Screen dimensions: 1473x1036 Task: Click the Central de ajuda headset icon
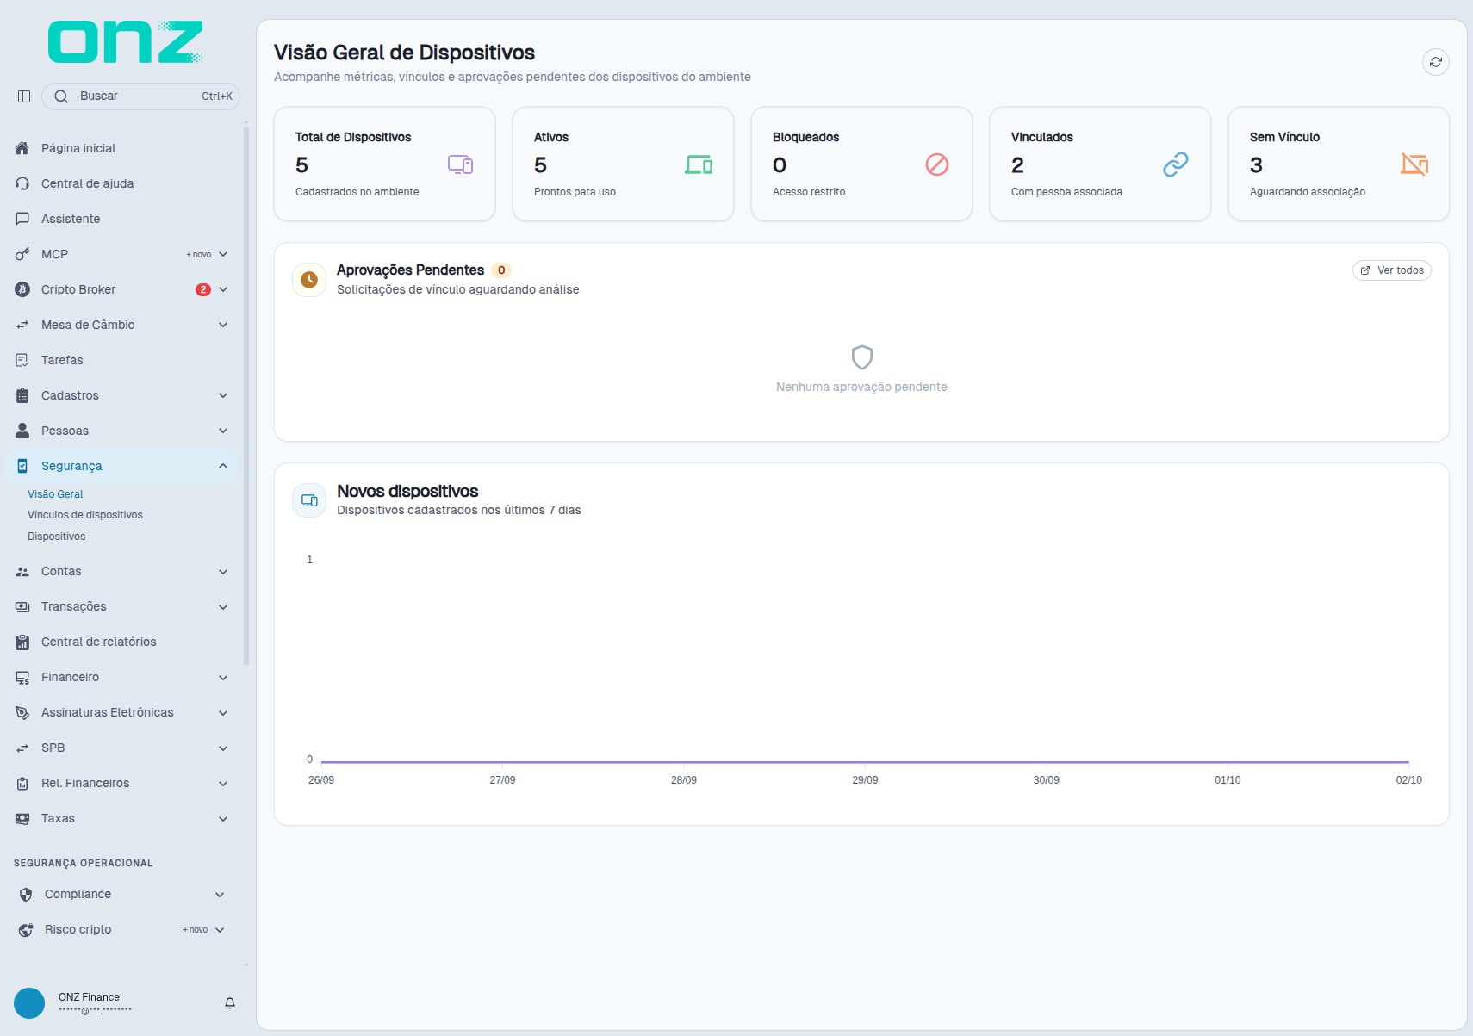click(x=22, y=183)
